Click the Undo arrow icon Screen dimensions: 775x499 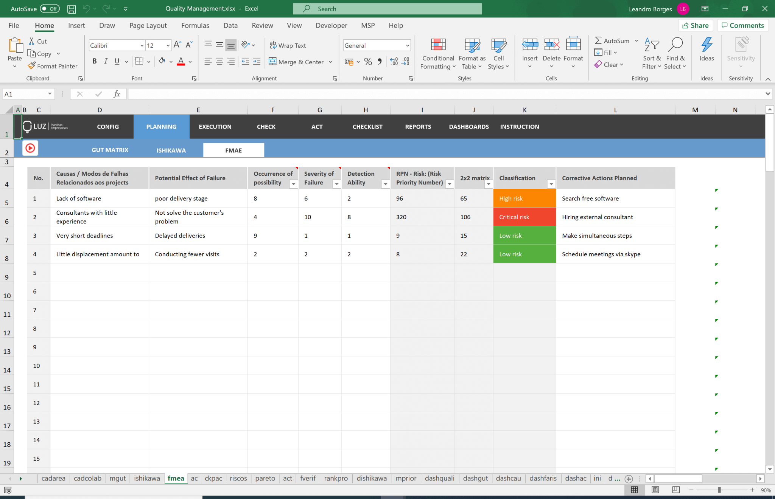click(87, 9)
